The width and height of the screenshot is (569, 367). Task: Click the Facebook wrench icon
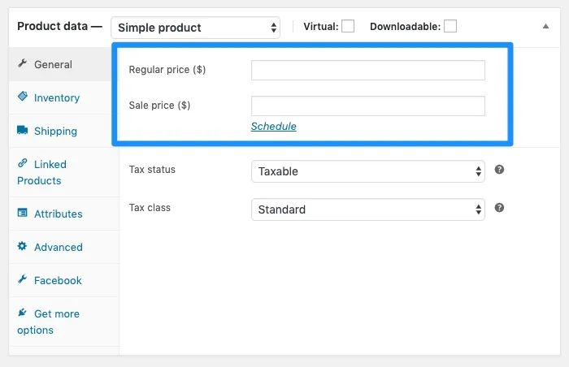click(23, 280)
